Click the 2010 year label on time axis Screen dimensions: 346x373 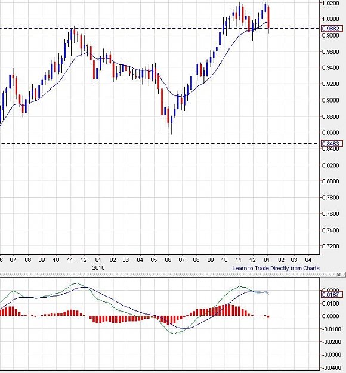[x=98, y=267]
